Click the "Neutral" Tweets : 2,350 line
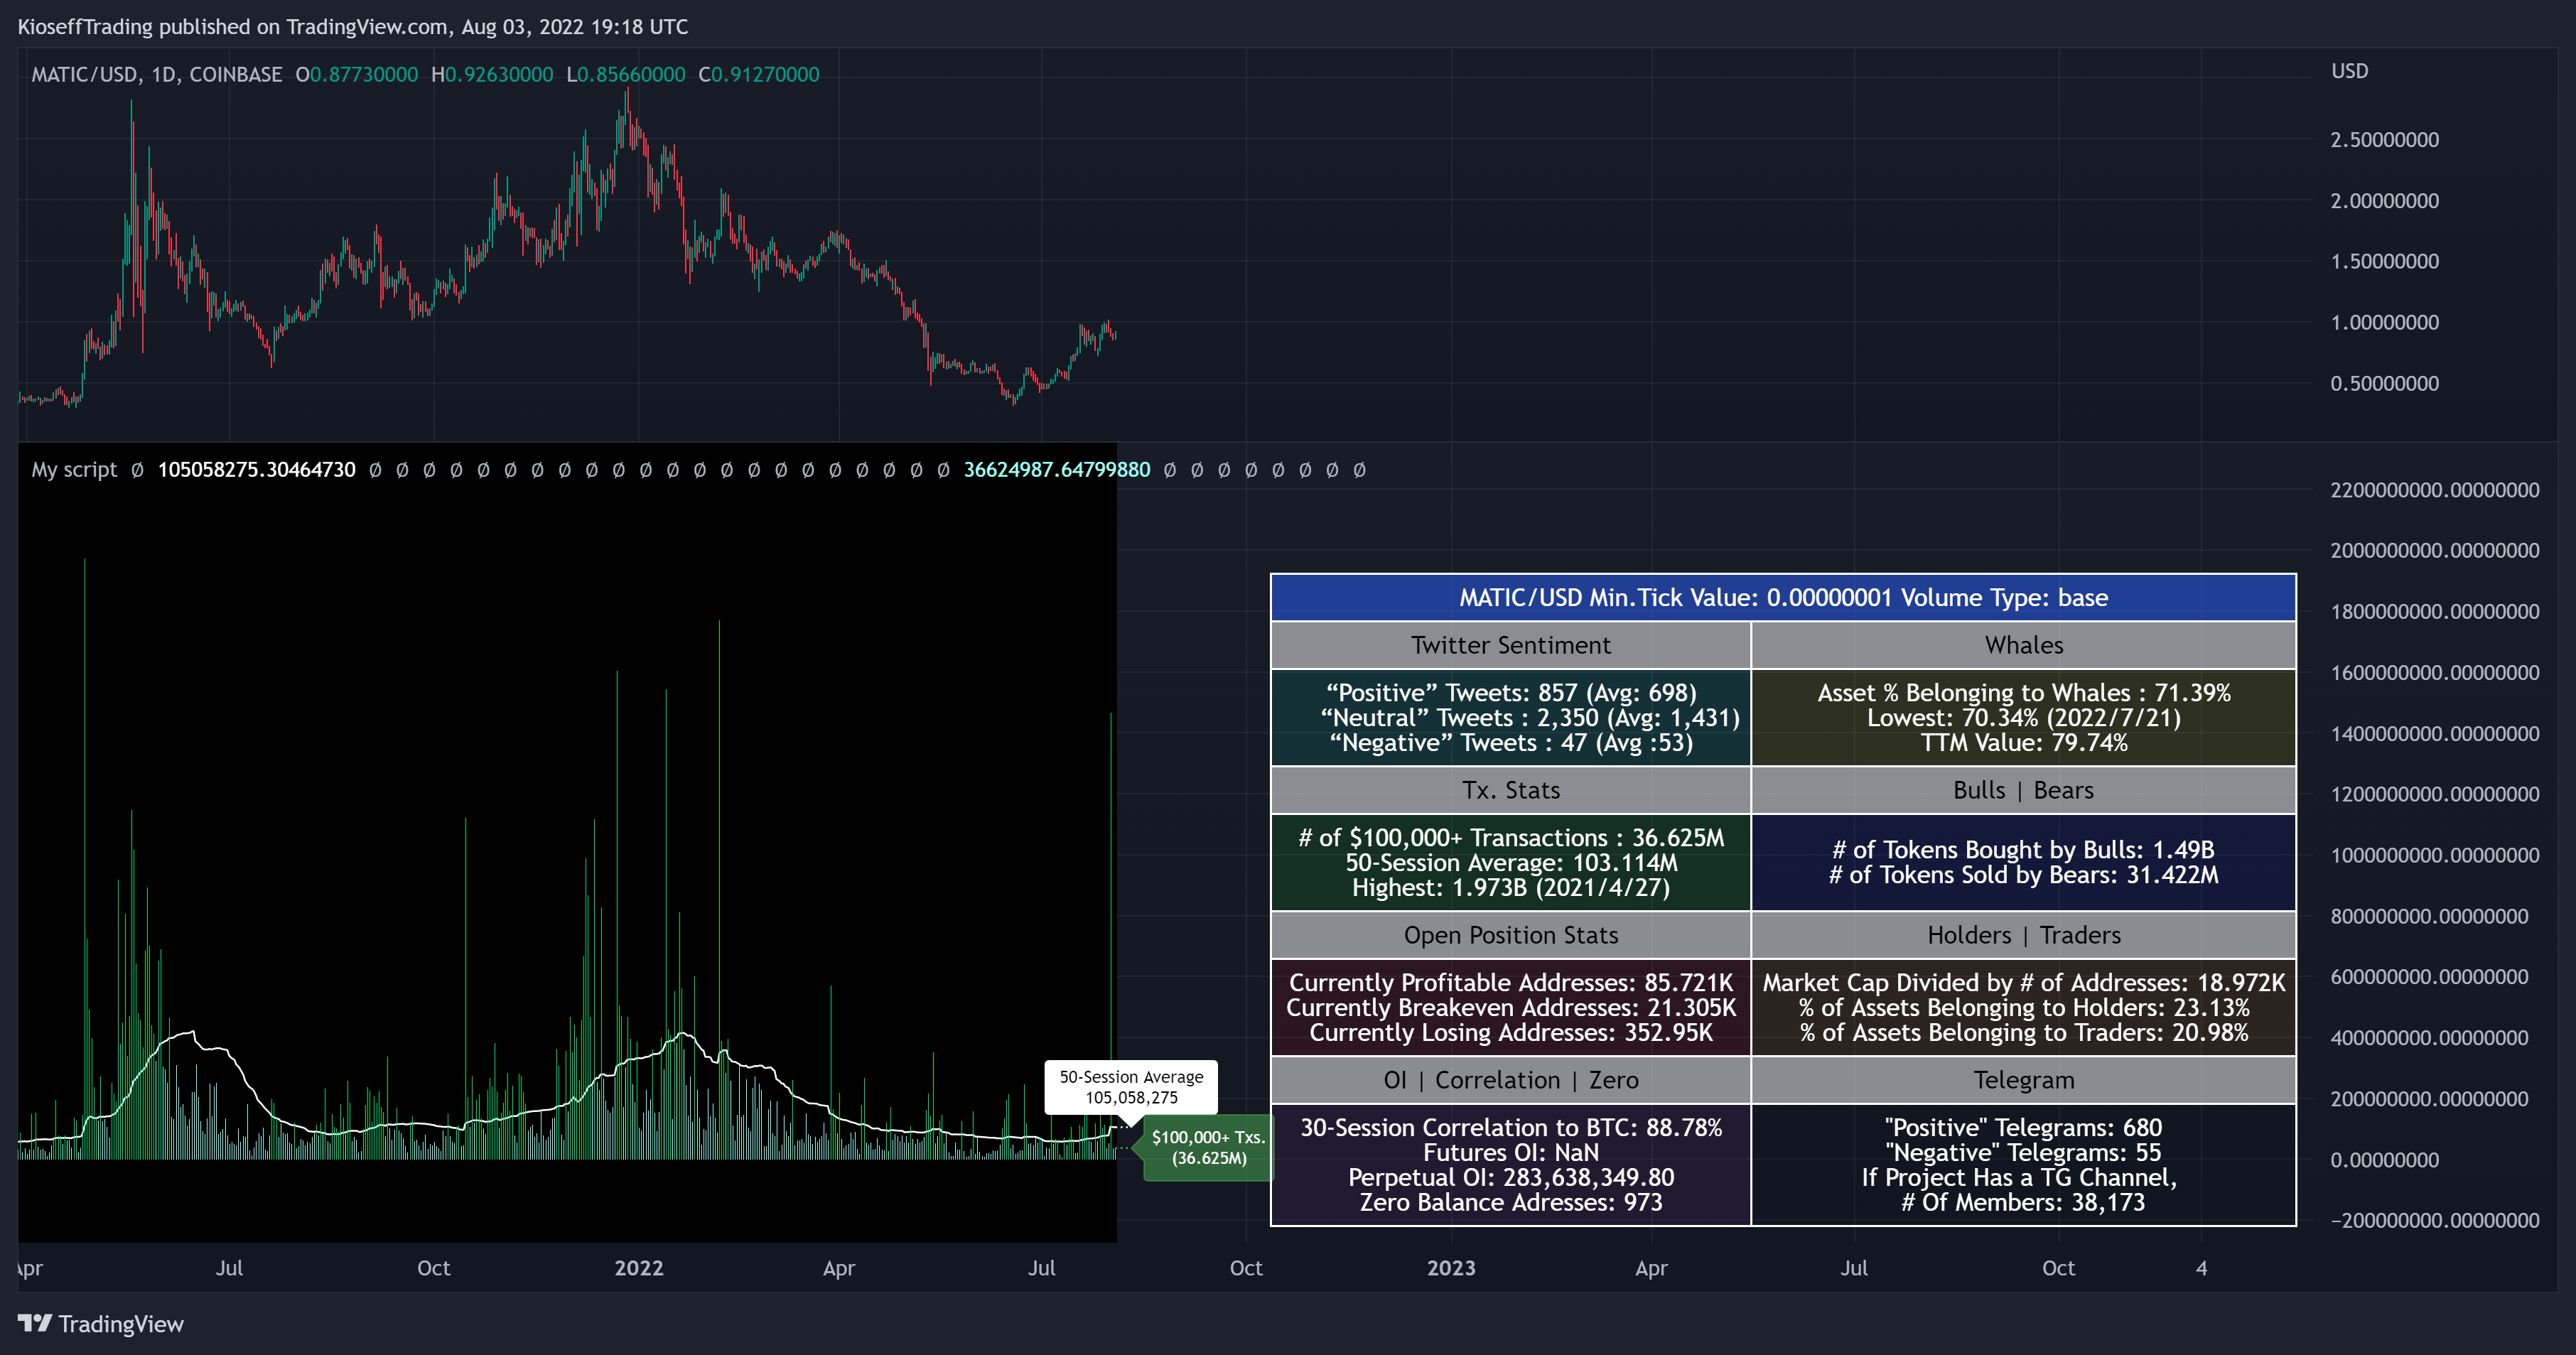Screen dimensions: 2576x1355 pos(1530,718)
